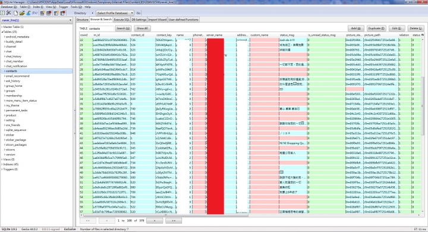The width and height of the screenshot is (428, 232).
Task: Open the Database menu
Action: [x=9, y=7]
